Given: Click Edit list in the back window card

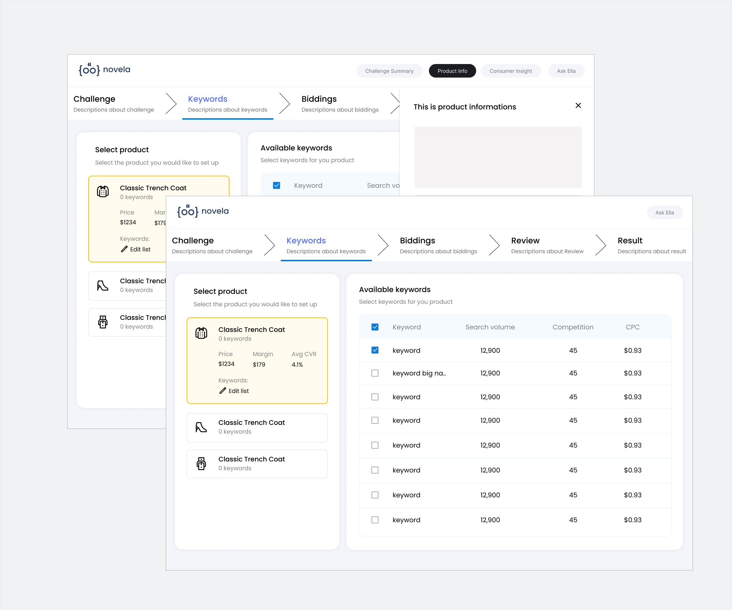Looking at the screenshot, I should coord(136,249).
